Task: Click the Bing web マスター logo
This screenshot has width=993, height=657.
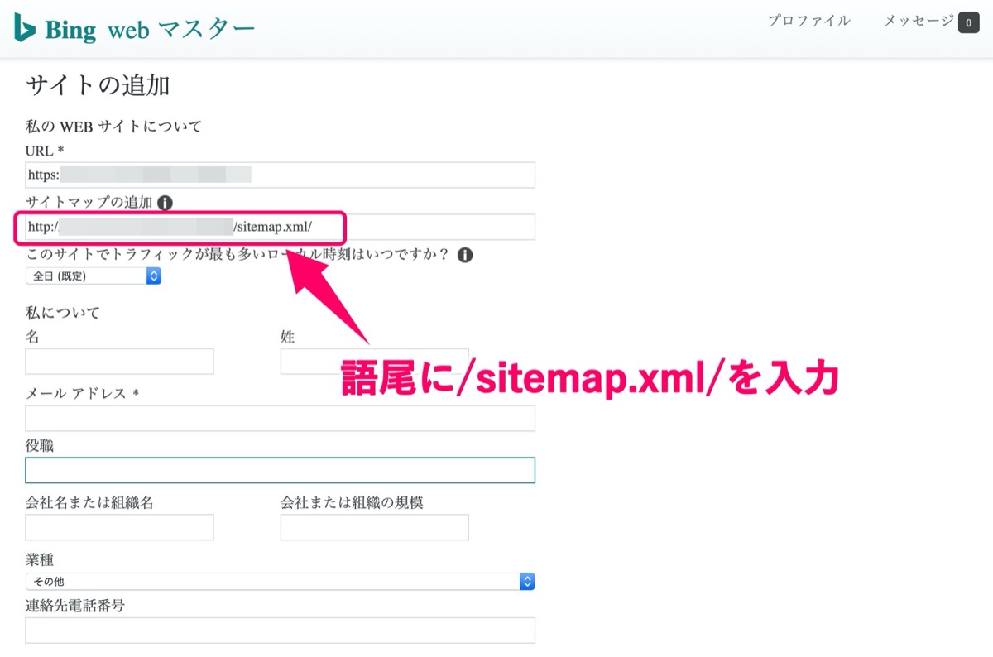Action: [134, 30]
